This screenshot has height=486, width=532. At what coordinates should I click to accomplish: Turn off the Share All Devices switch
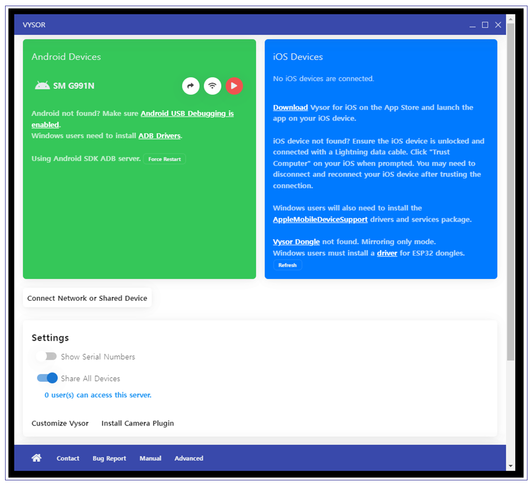coord(47,378)
